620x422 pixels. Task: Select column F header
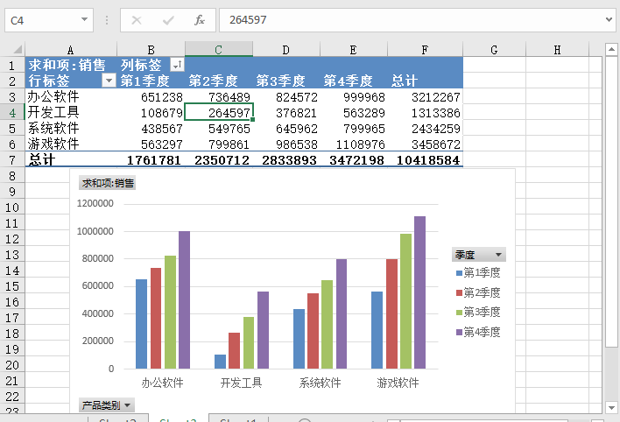(425, 50)
